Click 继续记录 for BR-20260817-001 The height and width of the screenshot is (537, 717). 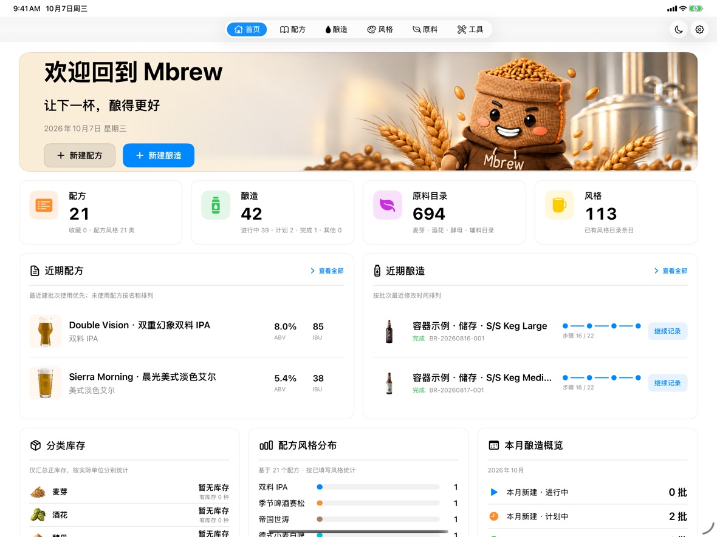point(668,383)
